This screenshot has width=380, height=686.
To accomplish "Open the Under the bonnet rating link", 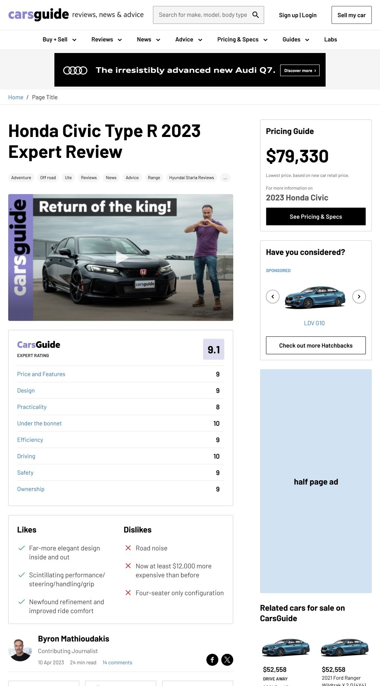I will [39, 423].
